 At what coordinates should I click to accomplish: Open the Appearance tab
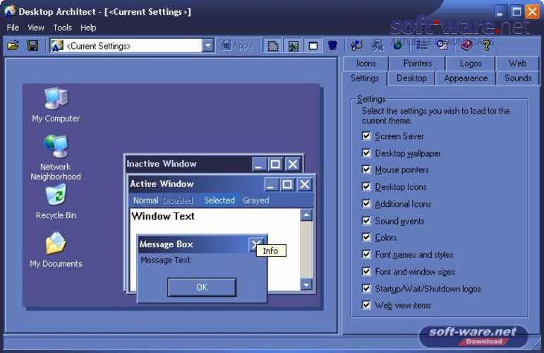[x=466, y=78]
